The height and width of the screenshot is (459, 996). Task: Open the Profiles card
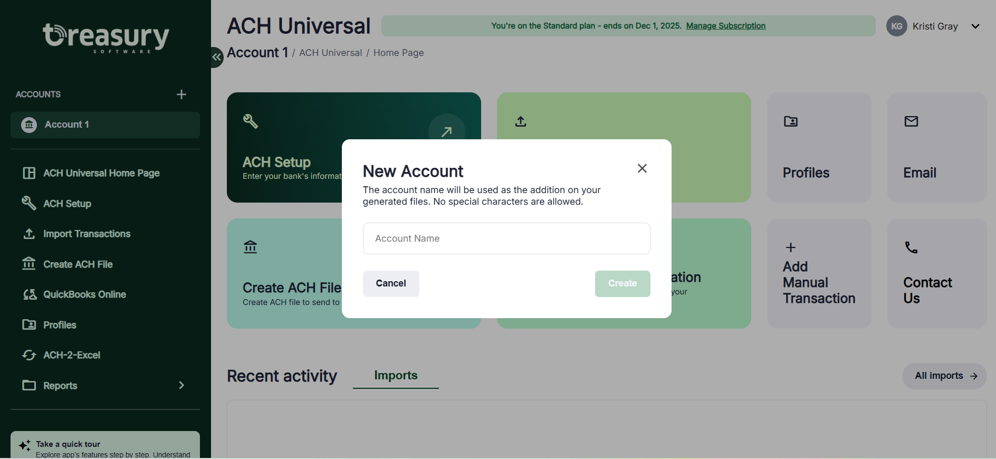pyautogui.click(x=819, y=148)
